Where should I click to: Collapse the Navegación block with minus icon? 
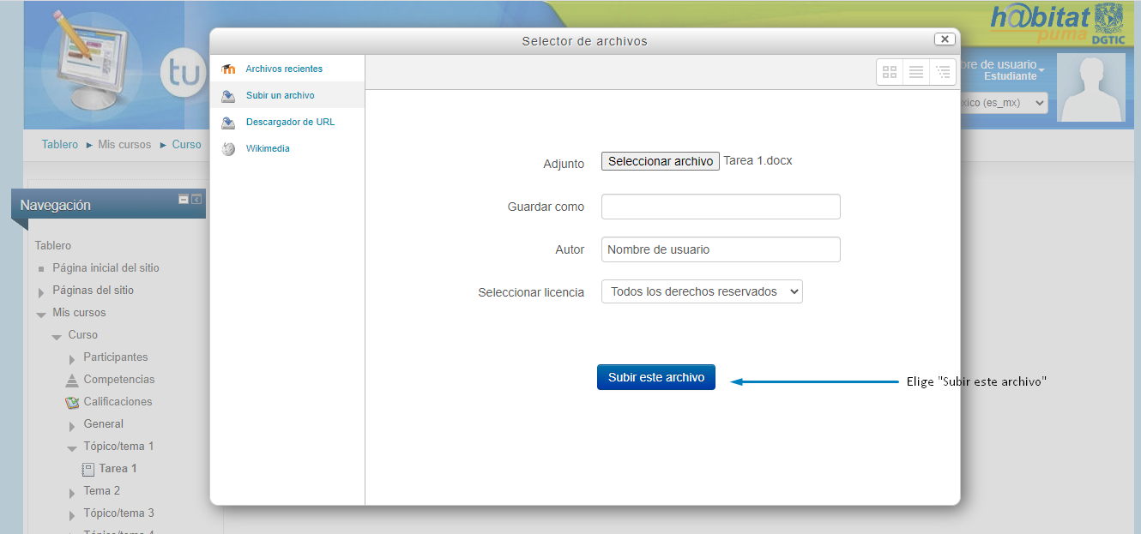coord(183,199)
